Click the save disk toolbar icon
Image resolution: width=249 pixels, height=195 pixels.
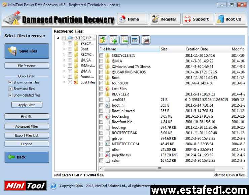[145, 40]
